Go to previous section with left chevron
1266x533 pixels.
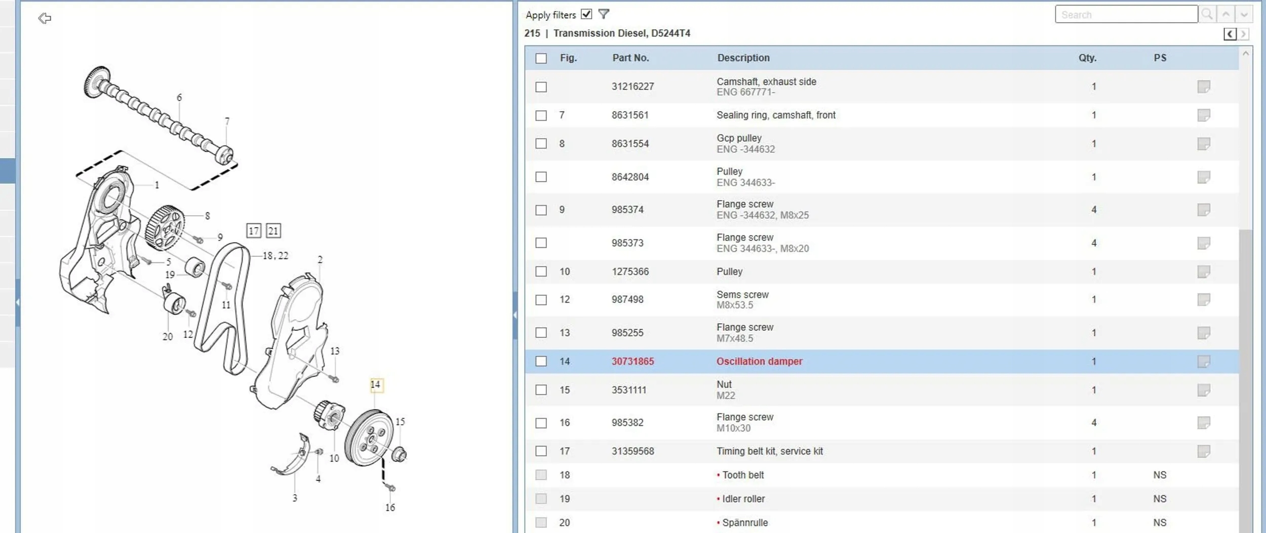[1230, 34]
